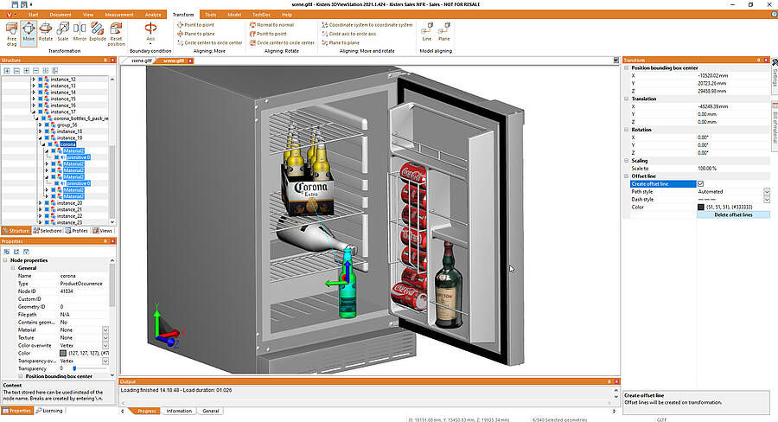Click Plane model aligning tool

point(444,32)
